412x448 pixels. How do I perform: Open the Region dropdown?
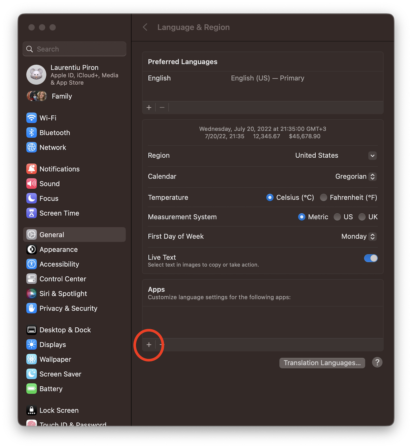click(372, 155)
